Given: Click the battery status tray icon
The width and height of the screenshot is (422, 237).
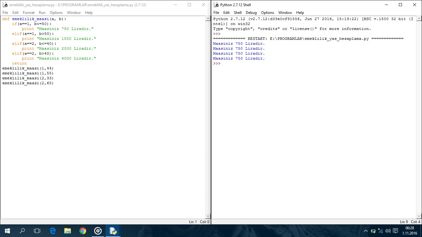Looking at the screenshot, I should tap(373, 231).
